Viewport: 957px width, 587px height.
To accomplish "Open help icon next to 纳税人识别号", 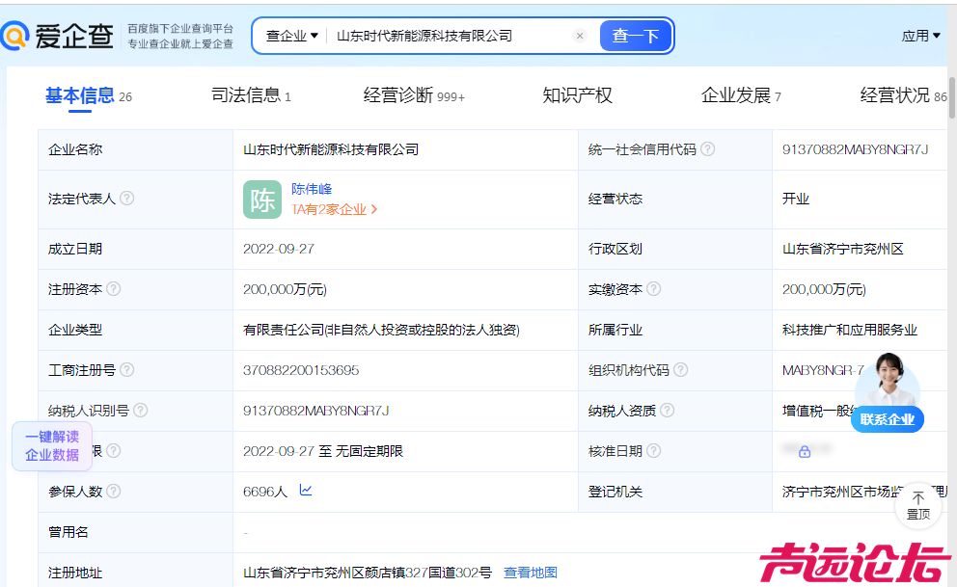I will [x=141, y=411].
